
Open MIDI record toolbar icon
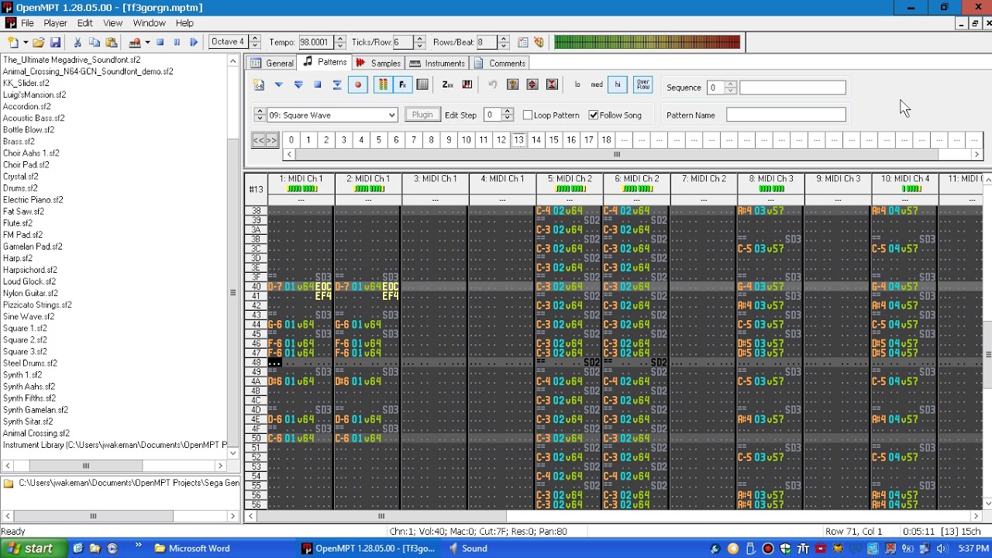(135, 43)
